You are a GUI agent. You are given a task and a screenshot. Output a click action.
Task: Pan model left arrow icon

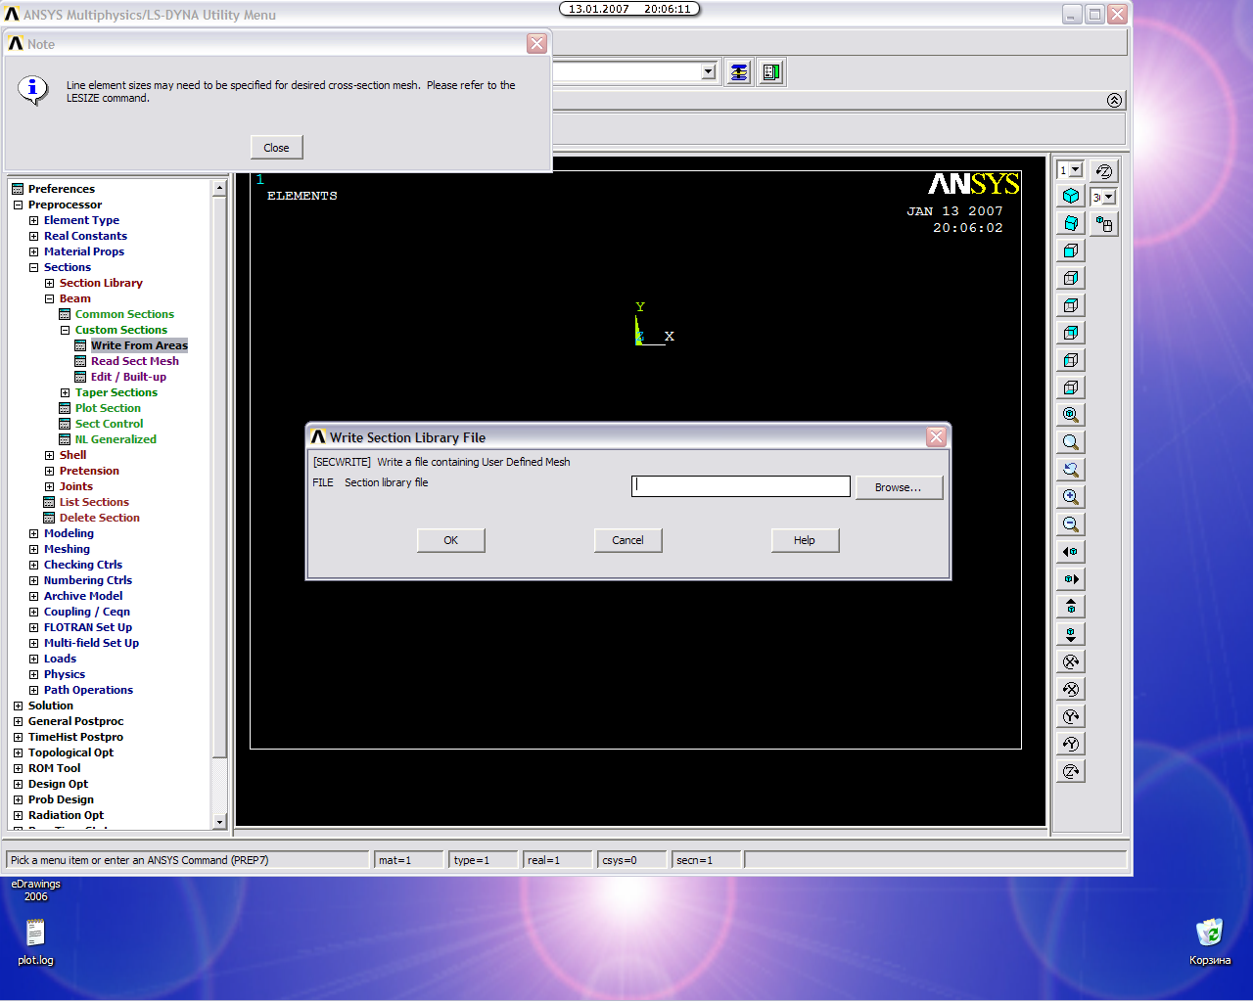point(1071,552)
